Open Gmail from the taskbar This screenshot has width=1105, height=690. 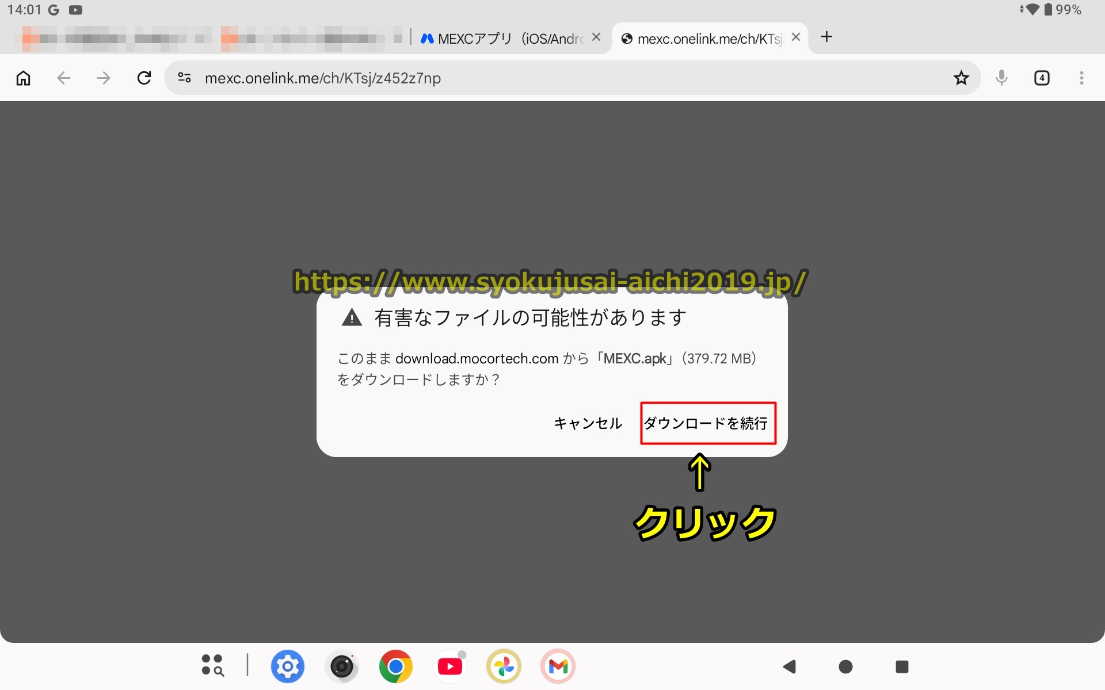click(x=558, y=666)
